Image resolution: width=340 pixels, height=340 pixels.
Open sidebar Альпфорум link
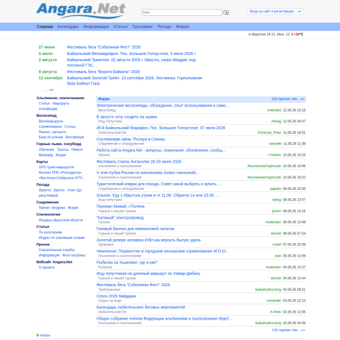click(48, 109)
